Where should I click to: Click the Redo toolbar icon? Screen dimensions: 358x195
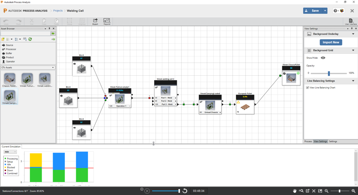19,21
